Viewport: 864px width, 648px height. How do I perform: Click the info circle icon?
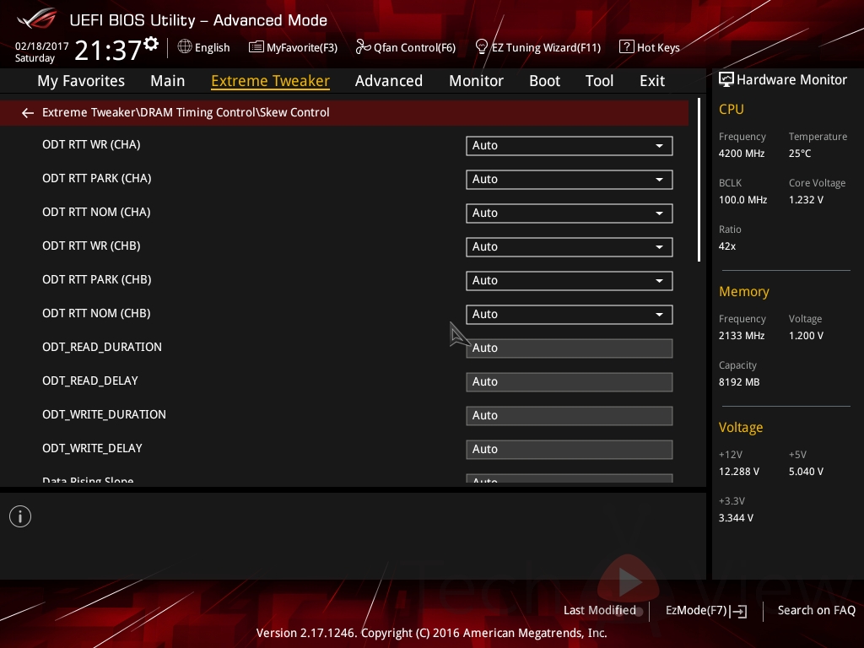[x=20, y=516]
